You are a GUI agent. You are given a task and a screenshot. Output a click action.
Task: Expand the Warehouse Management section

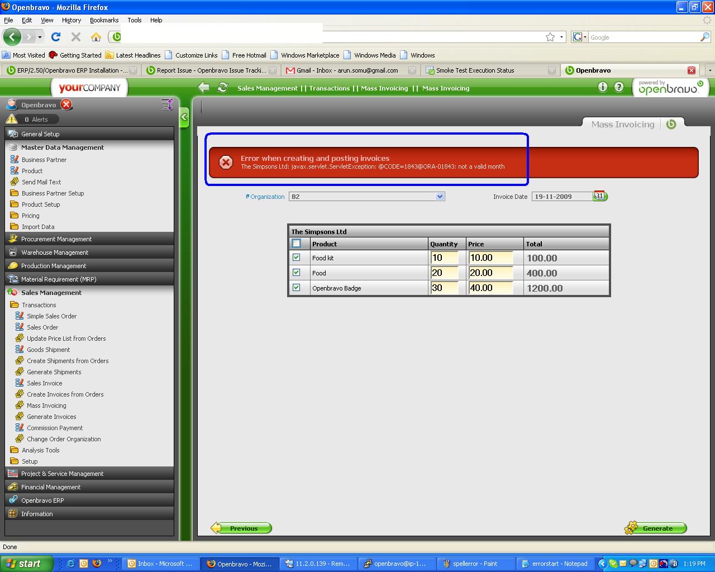89,252
